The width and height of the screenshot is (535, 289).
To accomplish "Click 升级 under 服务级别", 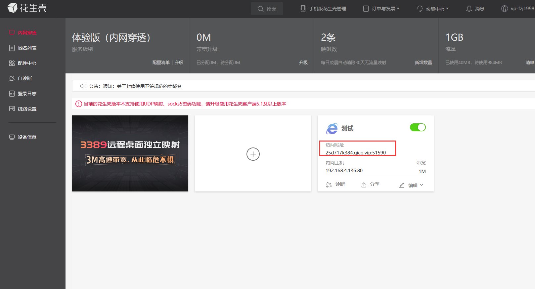I will pyautogui.click(x=179, y=62).
